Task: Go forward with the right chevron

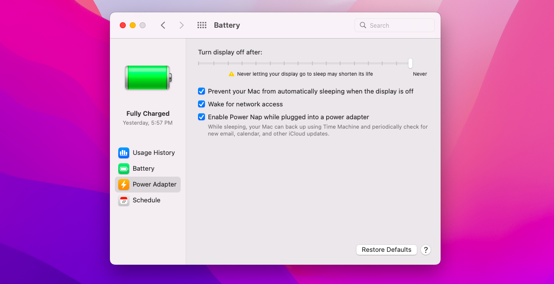Action: tap(182, 25)
